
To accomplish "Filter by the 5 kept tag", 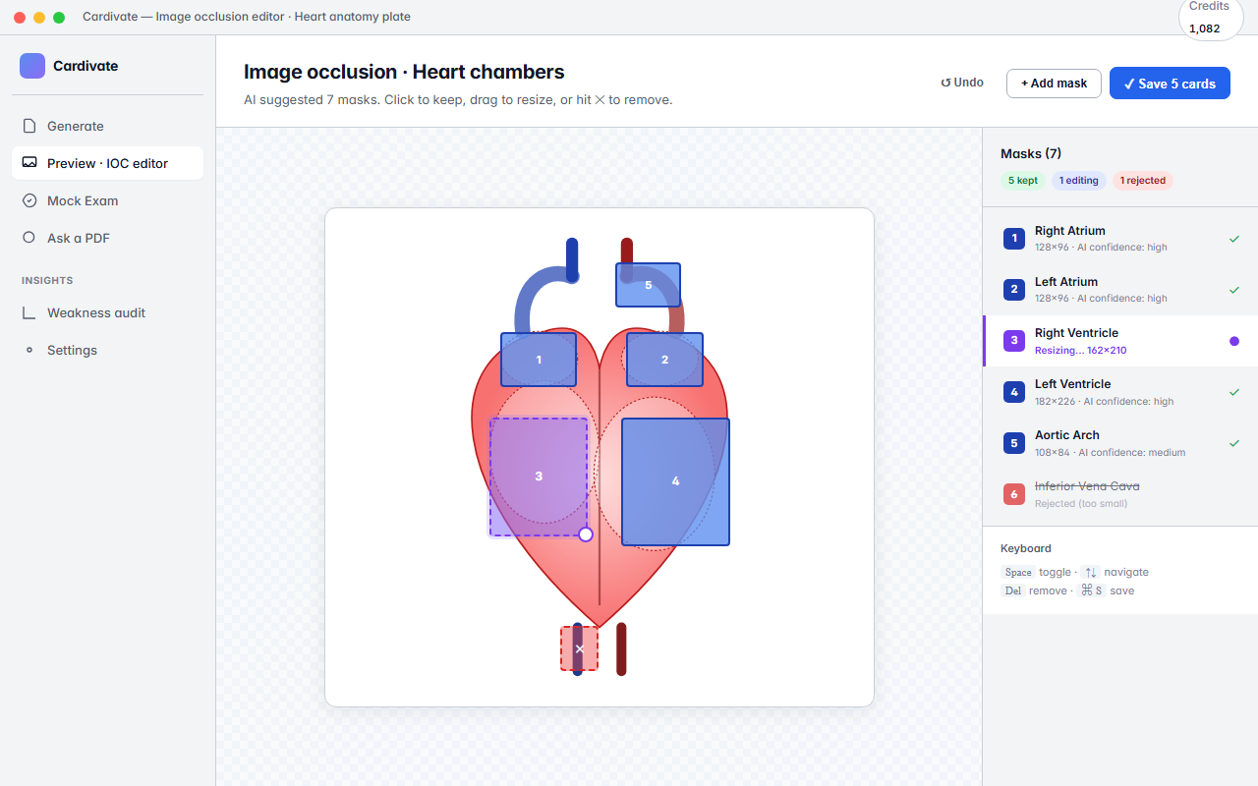I will click(1023, 181).
